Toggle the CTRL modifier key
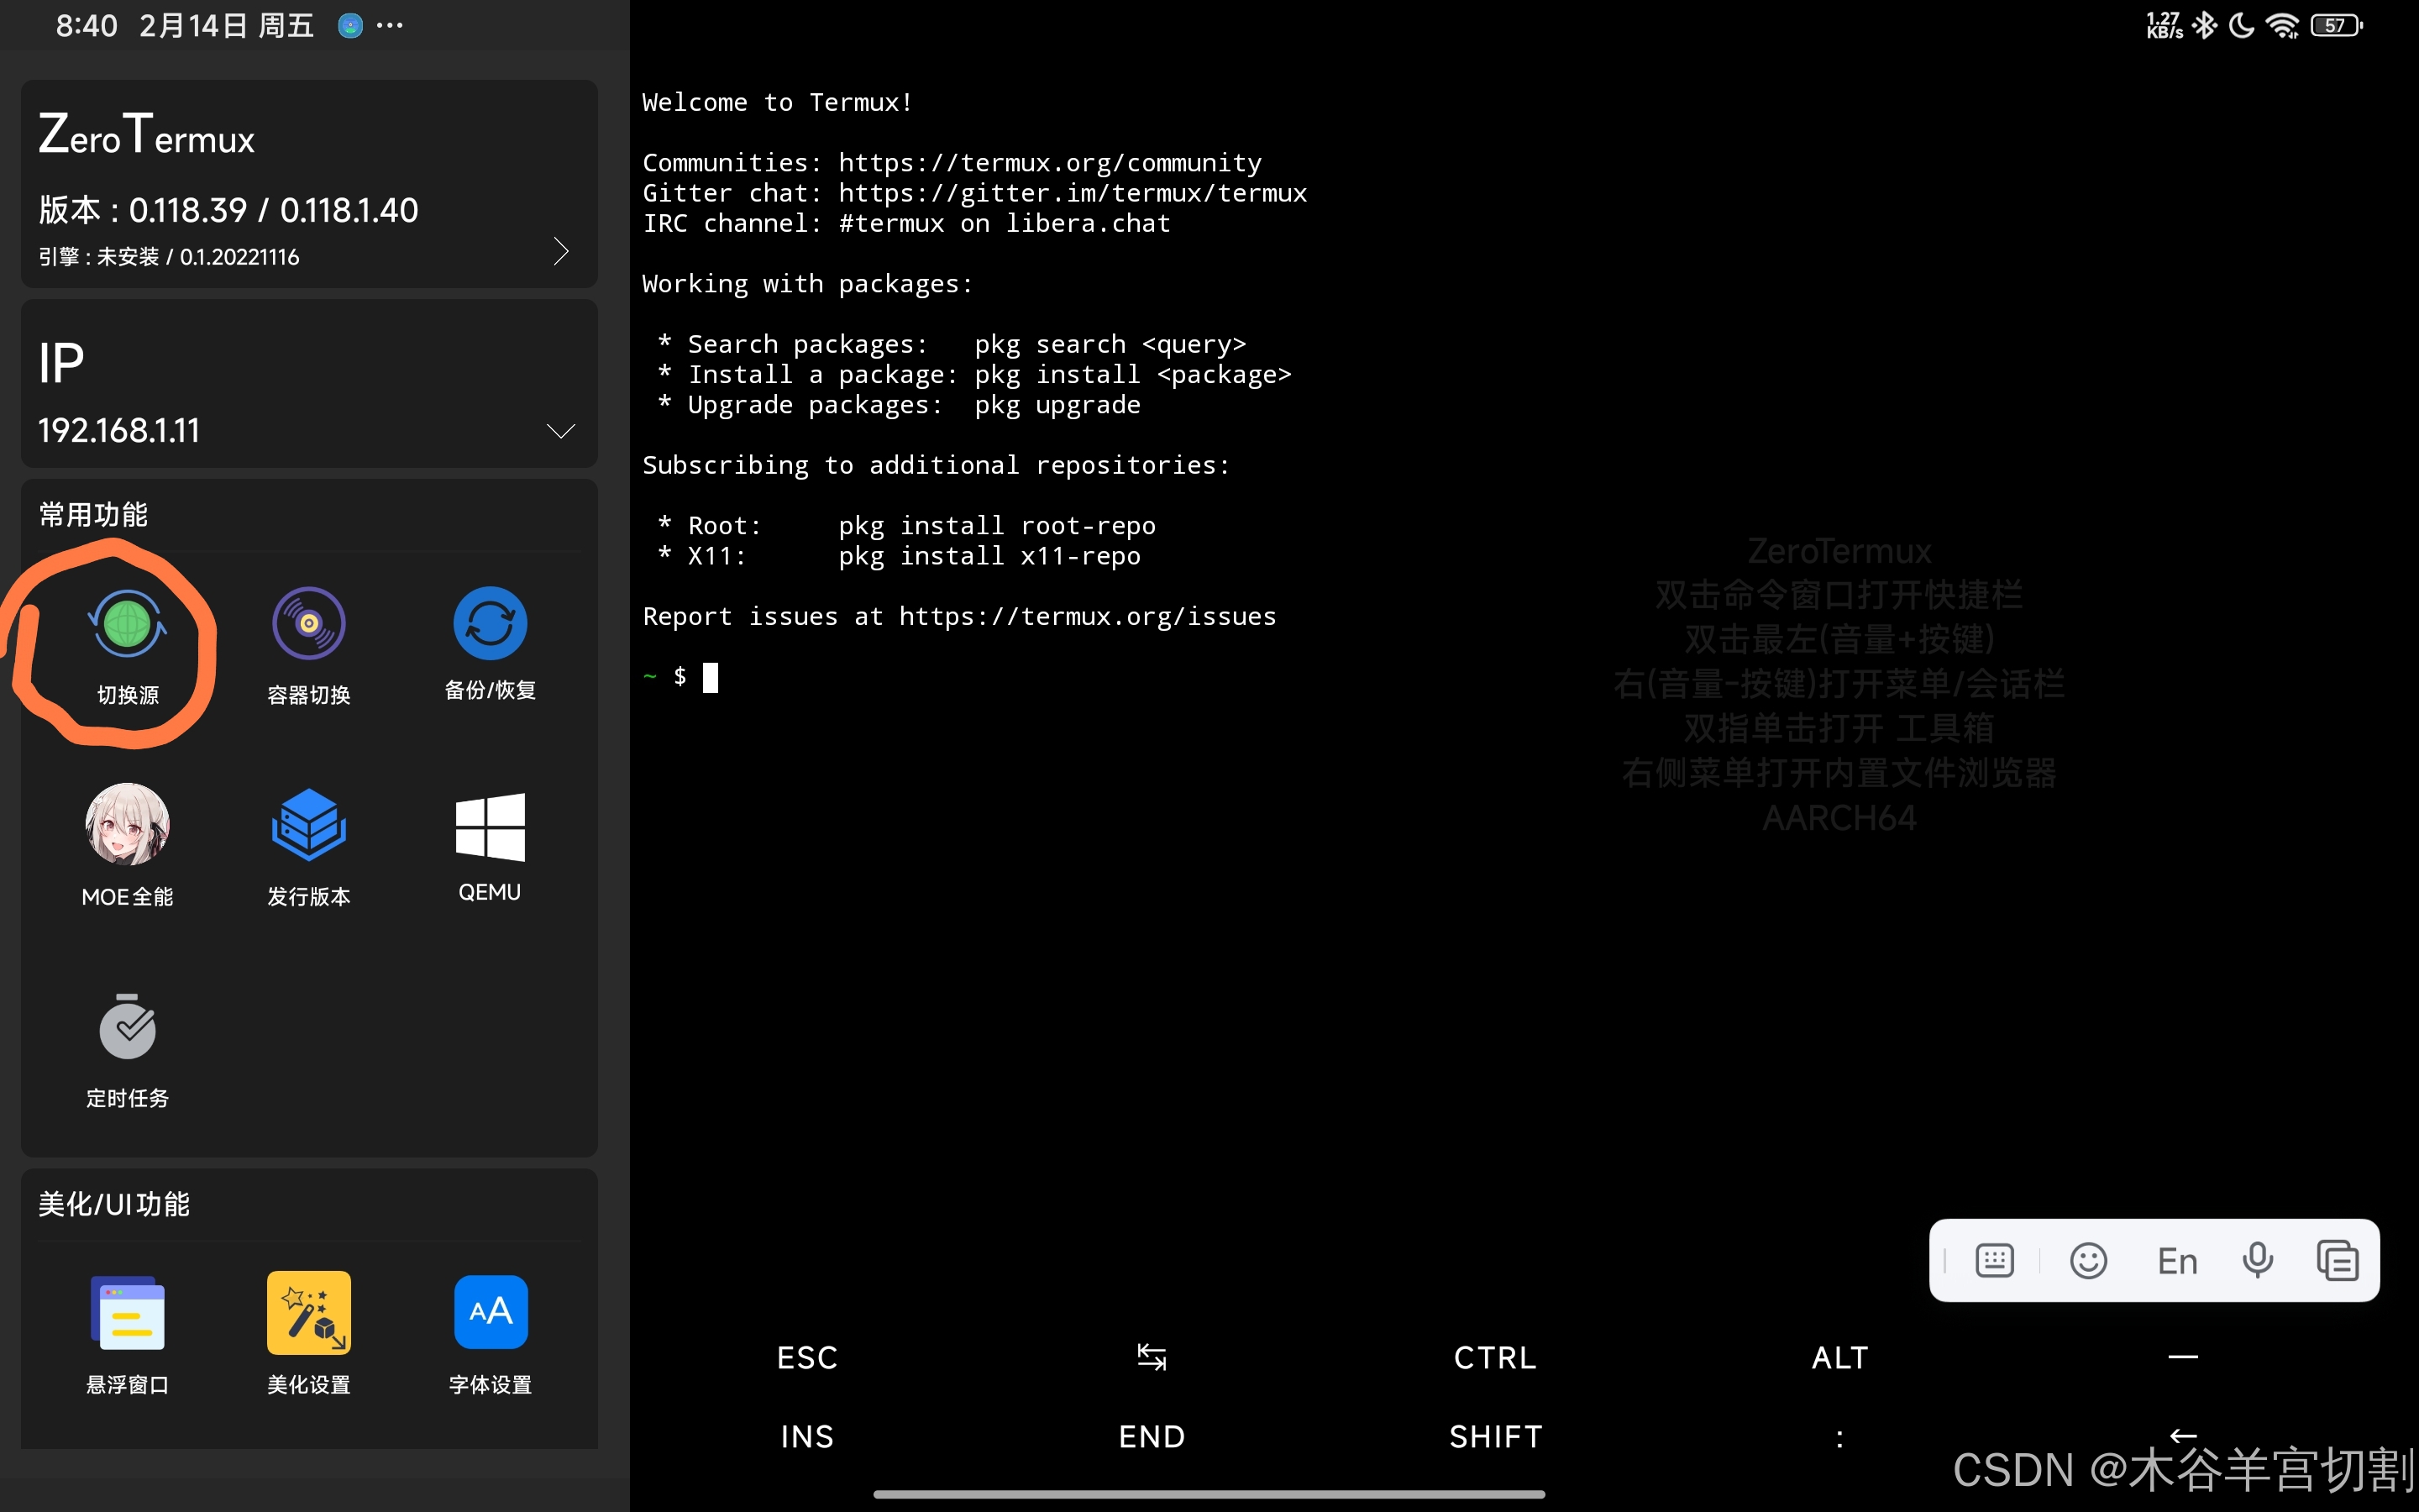The width and height of the screenshot is (2419, 1512). pyautogui.click(x=1495, y=1358)
